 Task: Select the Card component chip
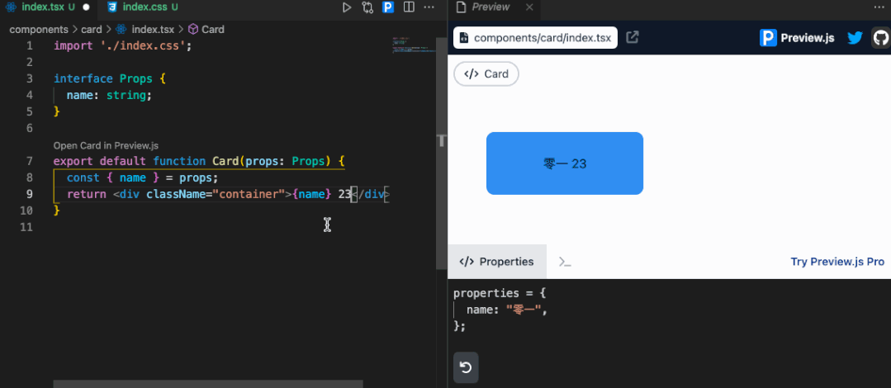[x=486, y=73]
